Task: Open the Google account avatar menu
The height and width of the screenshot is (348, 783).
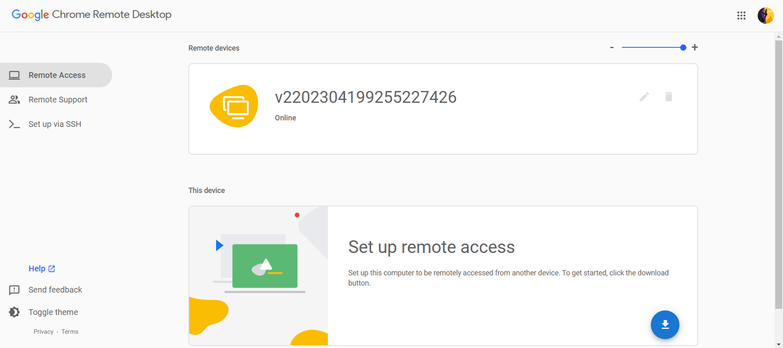Action: click(765, 16)
